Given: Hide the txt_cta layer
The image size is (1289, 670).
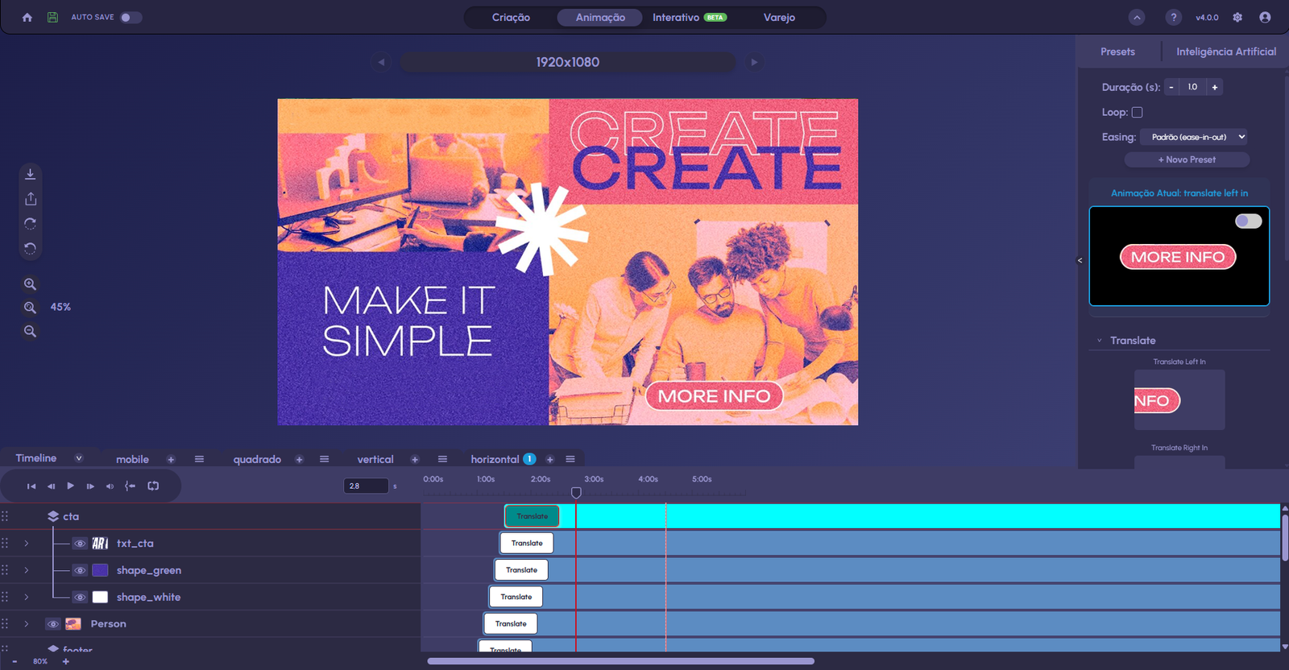Looking at the screenshot, I should click(x=80, y=544).
